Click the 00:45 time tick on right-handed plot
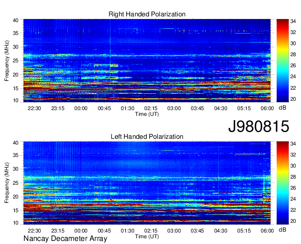 point(104,108)
